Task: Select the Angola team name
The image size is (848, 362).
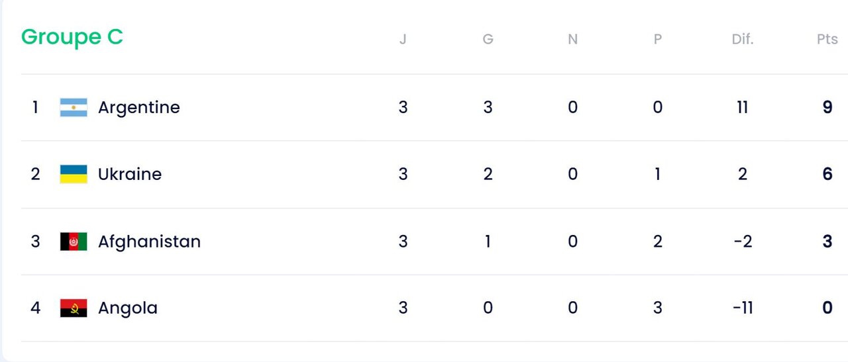Action: click(128, 308)
